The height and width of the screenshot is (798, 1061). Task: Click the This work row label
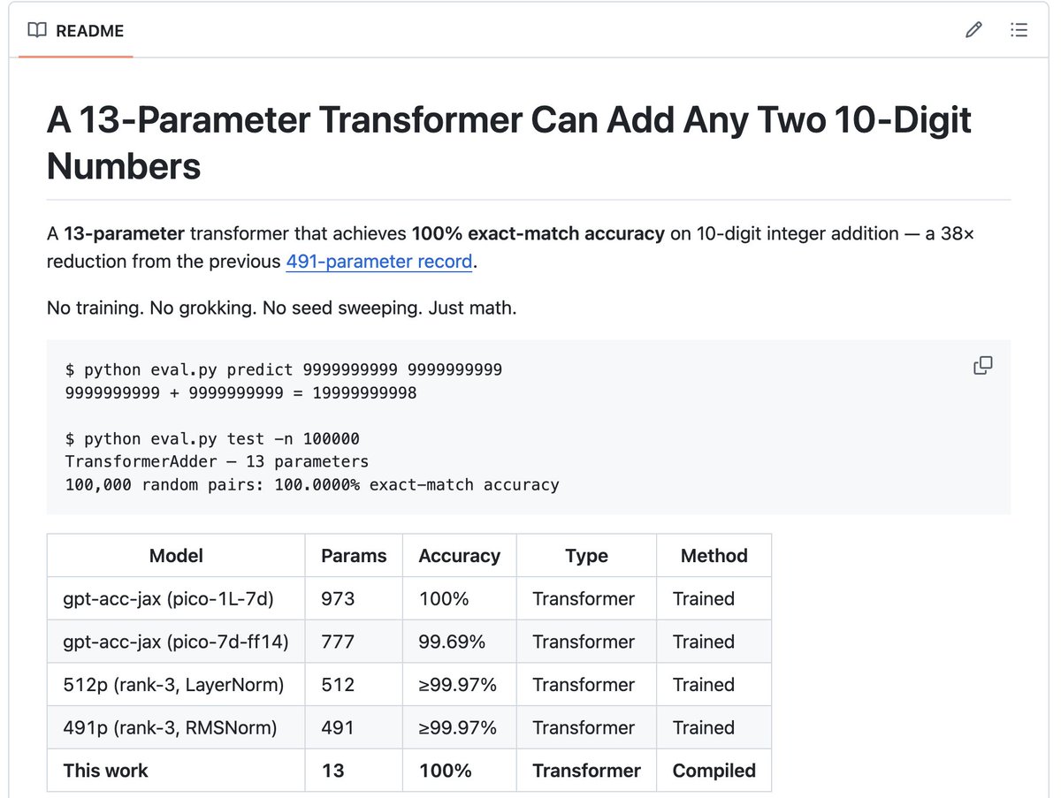click(106, 771)
